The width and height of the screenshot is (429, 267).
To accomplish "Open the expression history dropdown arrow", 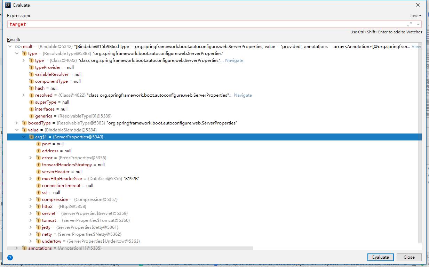I will click(x=418, y=24).
